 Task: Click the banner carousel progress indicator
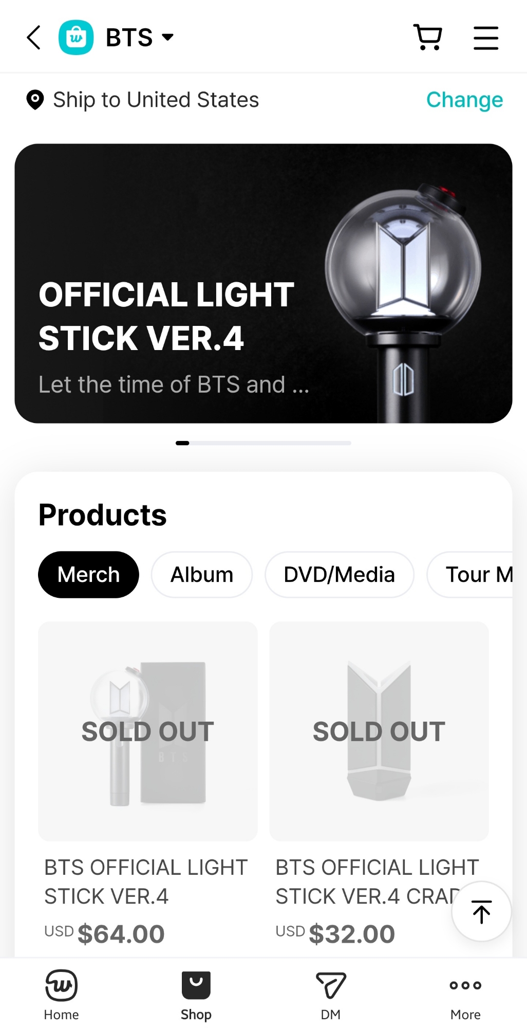pyautogui.click(x=263, y=443)
